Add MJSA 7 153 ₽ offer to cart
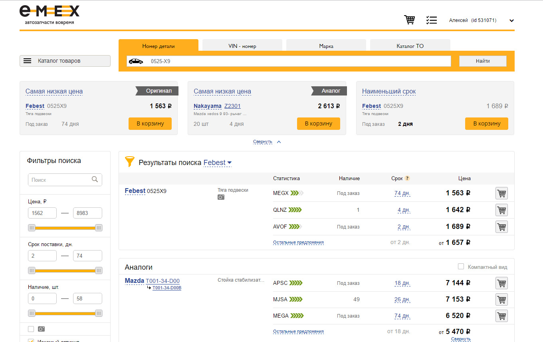 501,299
